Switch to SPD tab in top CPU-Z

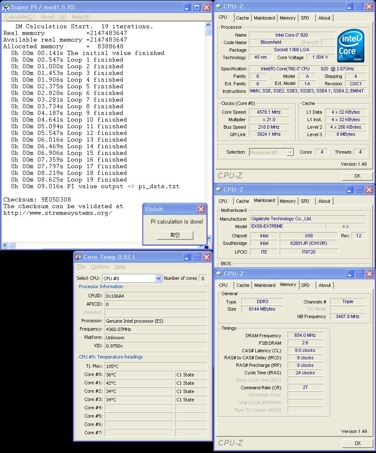click(305, 18)
